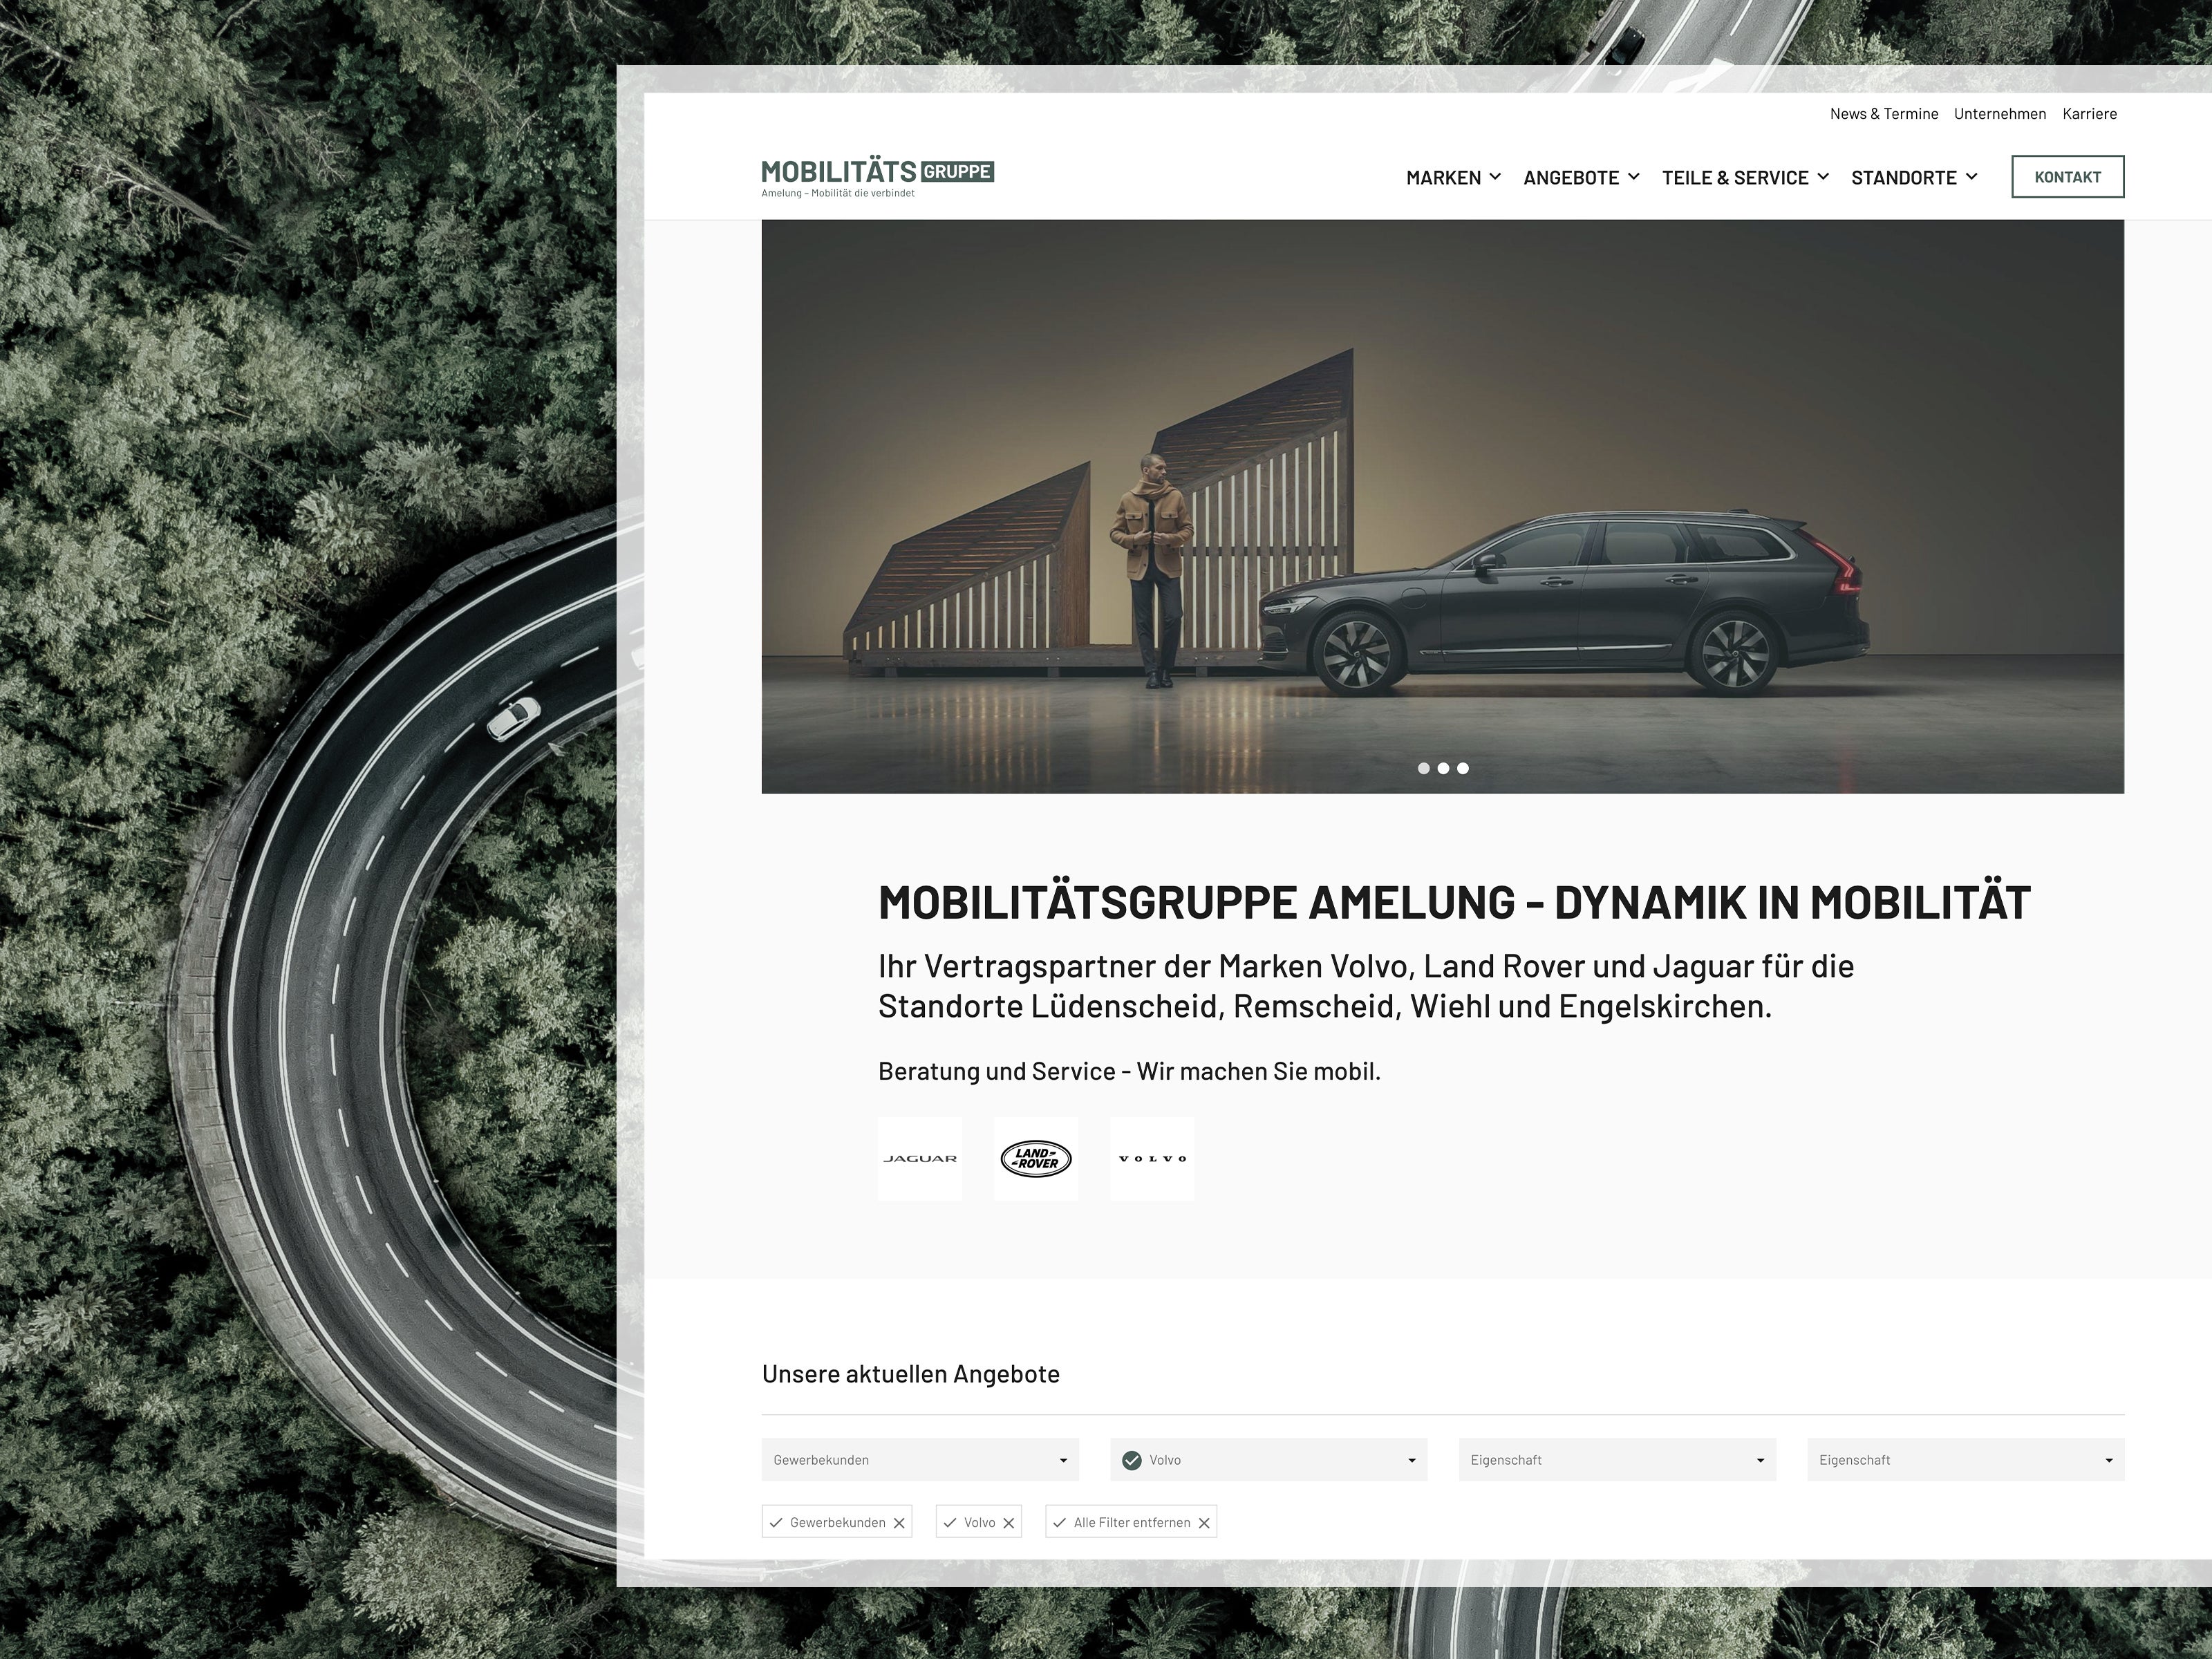Select the third carousel slide dot

1464,768
